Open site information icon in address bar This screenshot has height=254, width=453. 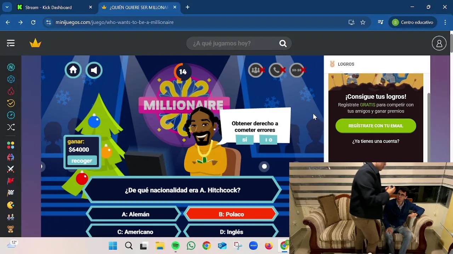coord(49,22)
